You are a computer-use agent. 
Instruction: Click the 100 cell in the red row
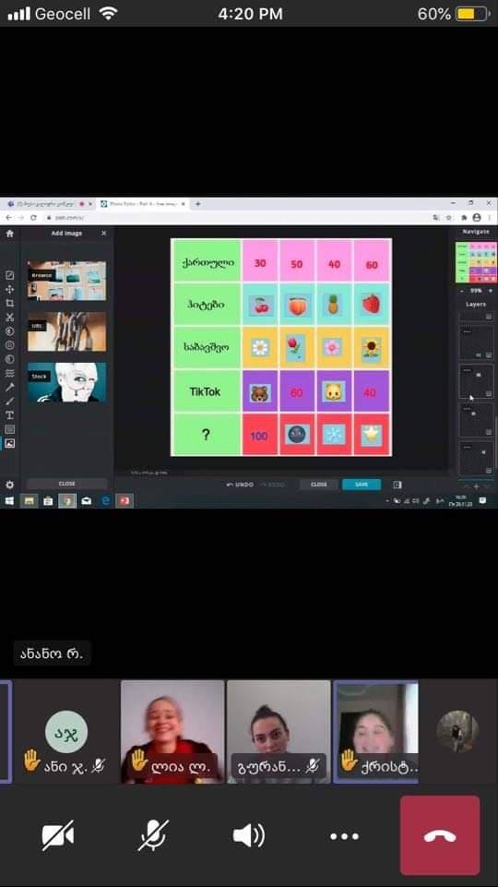pos(260,435)
